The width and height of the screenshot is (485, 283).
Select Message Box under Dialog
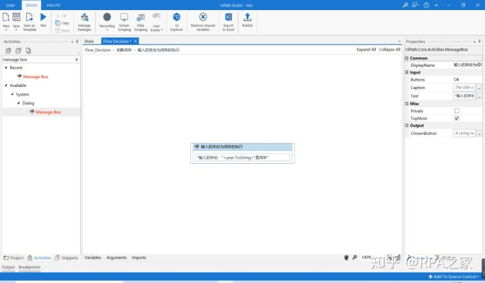pos(48,112)
